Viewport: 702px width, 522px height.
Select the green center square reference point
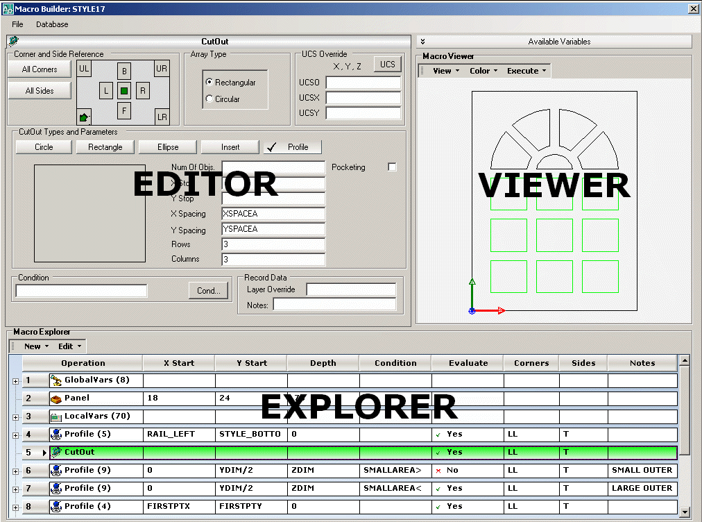125,90
